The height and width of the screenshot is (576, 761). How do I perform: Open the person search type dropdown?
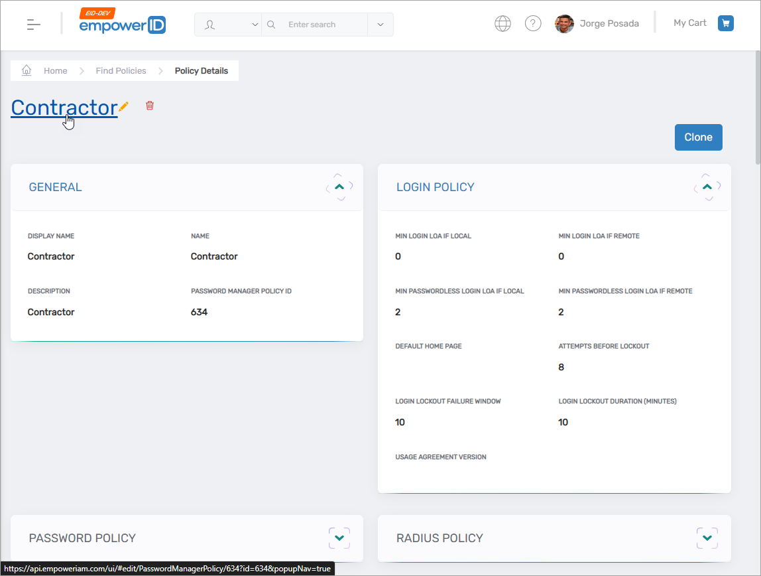pos(228,25)
